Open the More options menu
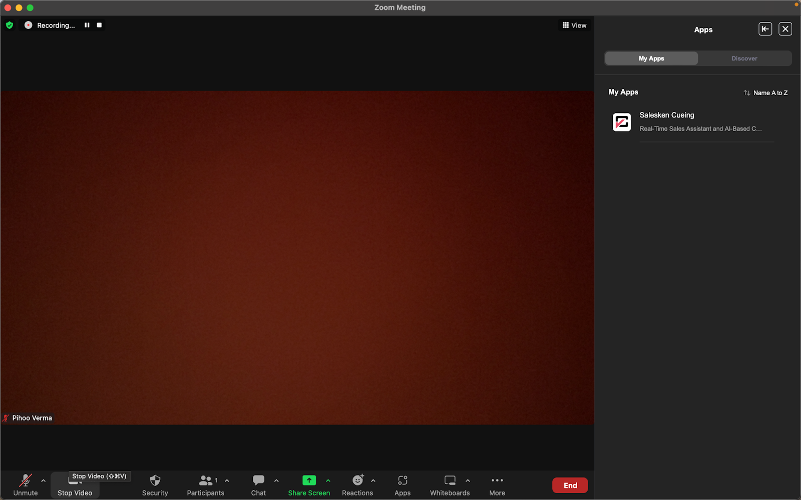Screen dimensions: 801x500 click(x=497, y=485)
